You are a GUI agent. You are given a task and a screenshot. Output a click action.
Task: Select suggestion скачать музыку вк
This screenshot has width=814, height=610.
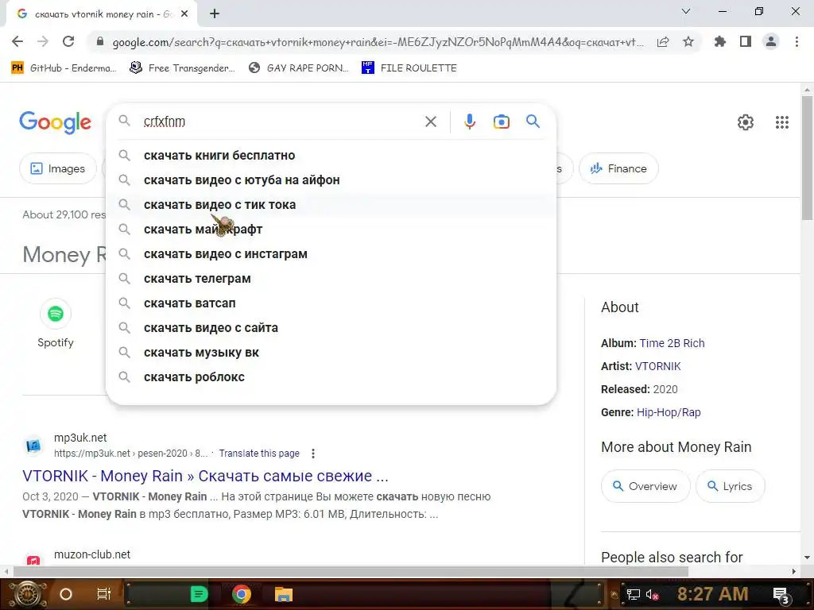point(331,353)
